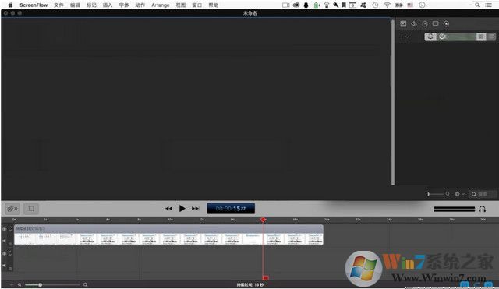Click add track plus at timeline bottom
The image size is (499, 289).
[x=12, y=285]
